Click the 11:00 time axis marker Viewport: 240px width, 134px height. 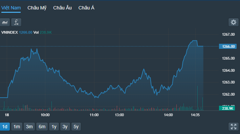tap(94, 115)
